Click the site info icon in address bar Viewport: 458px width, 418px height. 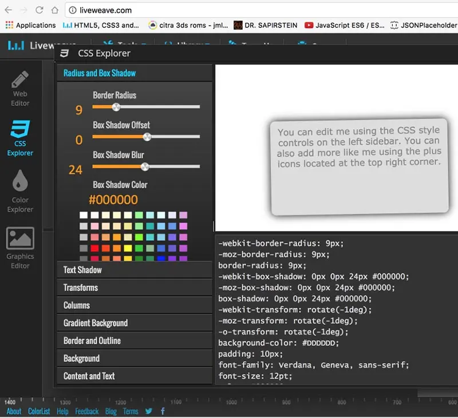(x=73, y=10)
